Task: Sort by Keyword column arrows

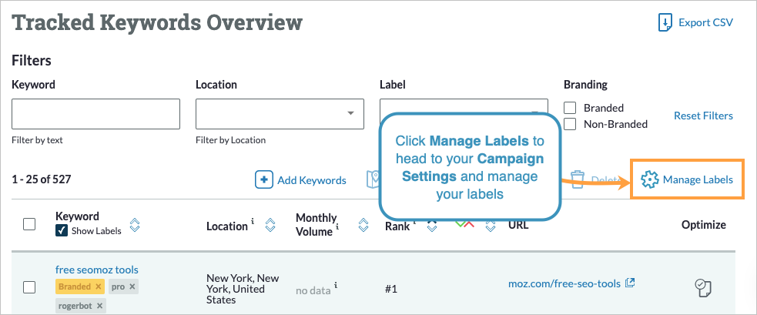Action: (x=135, y=225)
